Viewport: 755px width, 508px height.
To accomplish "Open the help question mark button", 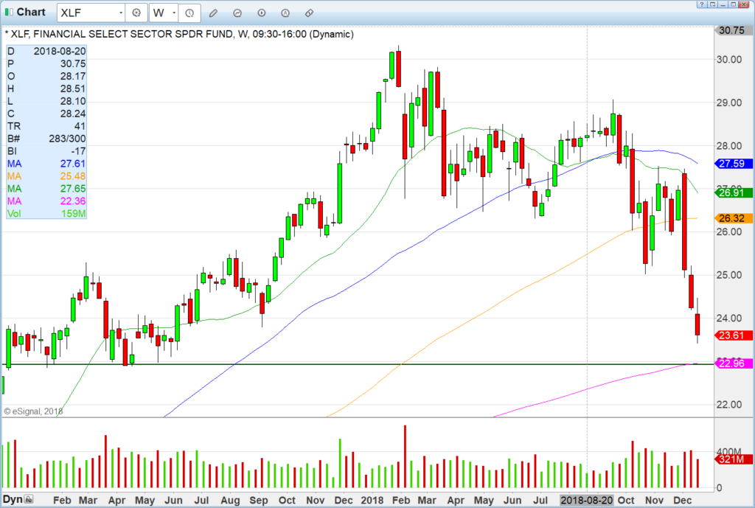I will tap(702, 4).
